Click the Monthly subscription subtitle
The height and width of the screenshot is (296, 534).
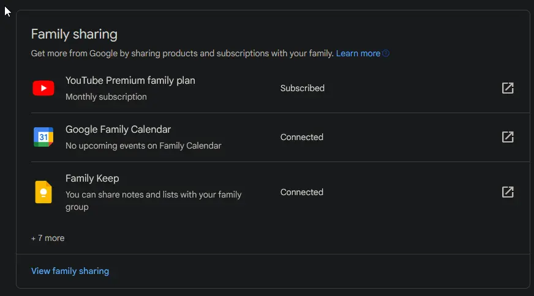click(x=106, y=97)
